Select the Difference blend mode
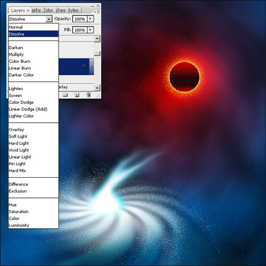 tap(34, 184)
